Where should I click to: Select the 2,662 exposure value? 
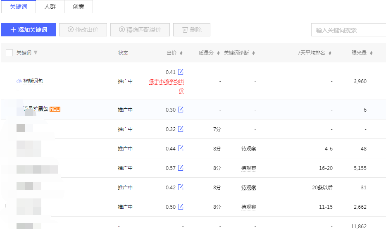pos(360,207)
